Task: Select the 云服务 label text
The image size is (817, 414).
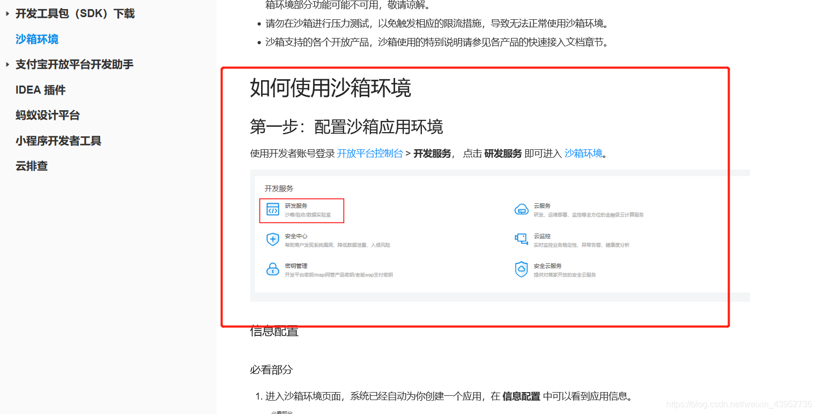Action: (542, 206)
